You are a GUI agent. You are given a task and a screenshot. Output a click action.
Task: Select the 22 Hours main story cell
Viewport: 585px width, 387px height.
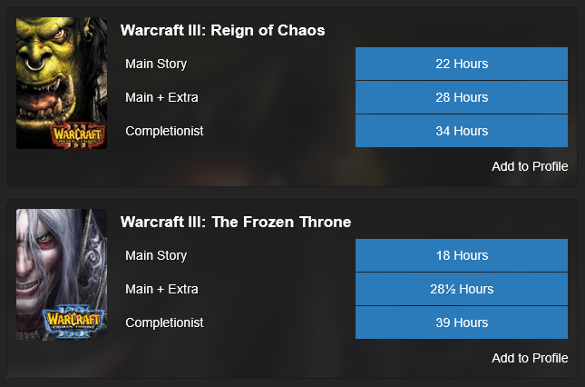point(462,64)
